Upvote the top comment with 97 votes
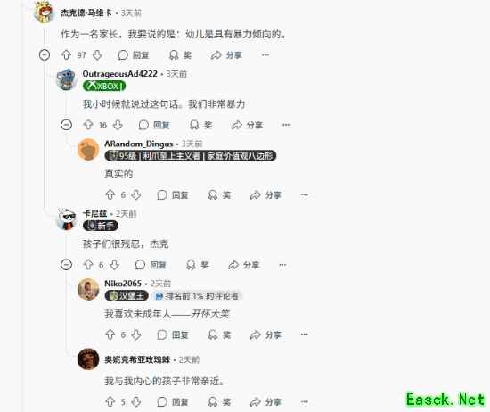 coord(66,55)
